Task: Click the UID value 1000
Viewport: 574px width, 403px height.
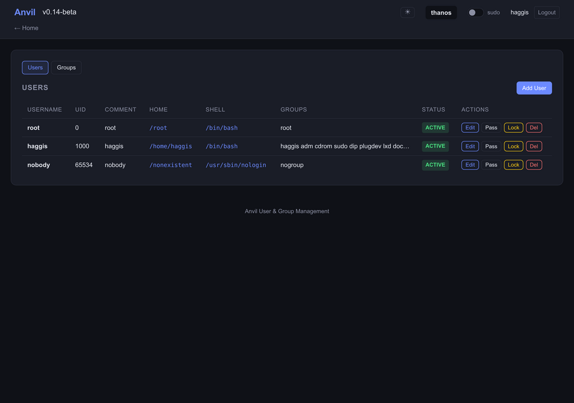Action: click(x=82, y=146)
